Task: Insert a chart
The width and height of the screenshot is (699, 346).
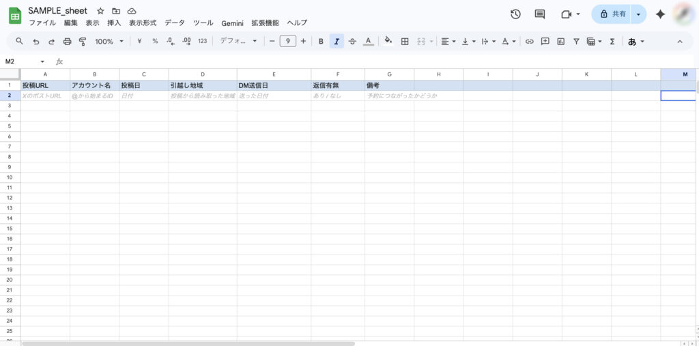Action: [561, 42]
